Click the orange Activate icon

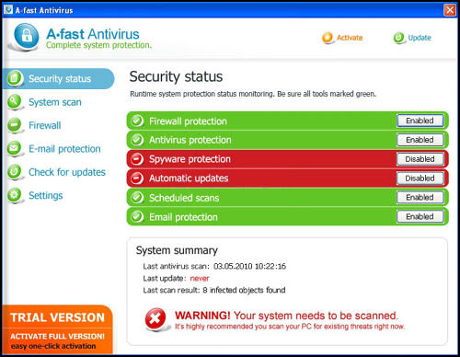point(328,38)
